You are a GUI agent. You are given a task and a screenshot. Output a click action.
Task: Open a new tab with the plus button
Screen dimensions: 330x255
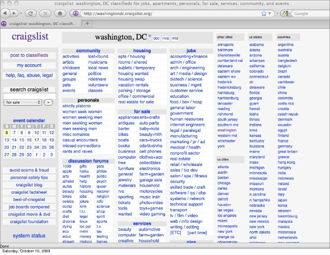pyautogui.click(x=87, y=24)
